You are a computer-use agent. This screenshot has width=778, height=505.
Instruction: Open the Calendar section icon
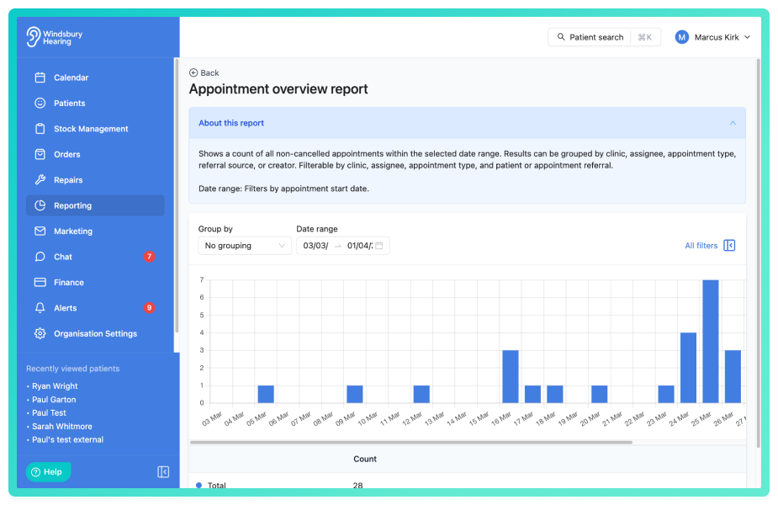tap(40, 77)
